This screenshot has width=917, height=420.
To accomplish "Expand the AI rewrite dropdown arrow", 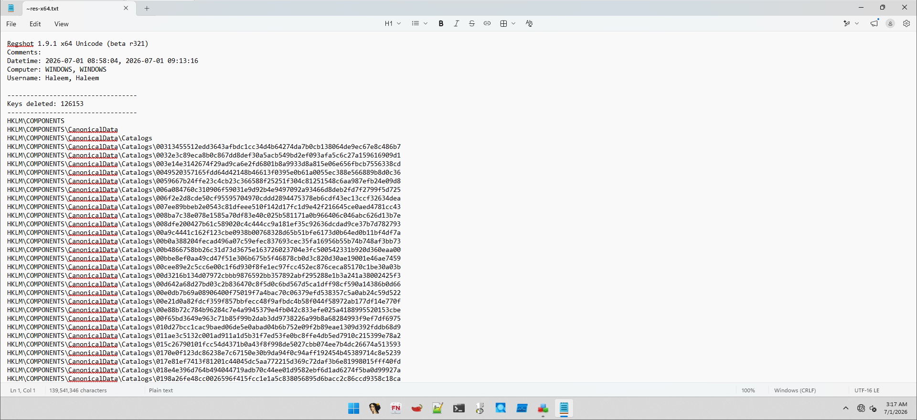I will pos(857,23).
